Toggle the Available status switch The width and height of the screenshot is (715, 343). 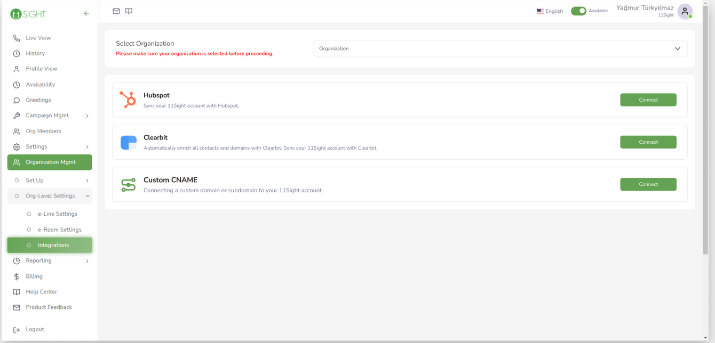click(x=578, y=11)
